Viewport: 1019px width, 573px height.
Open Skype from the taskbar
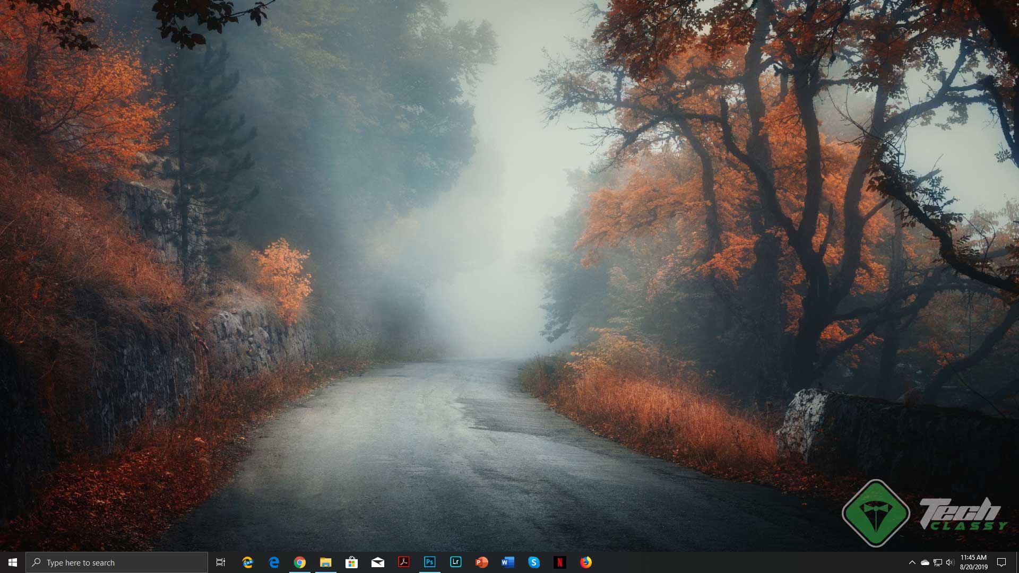coord(533,562)
